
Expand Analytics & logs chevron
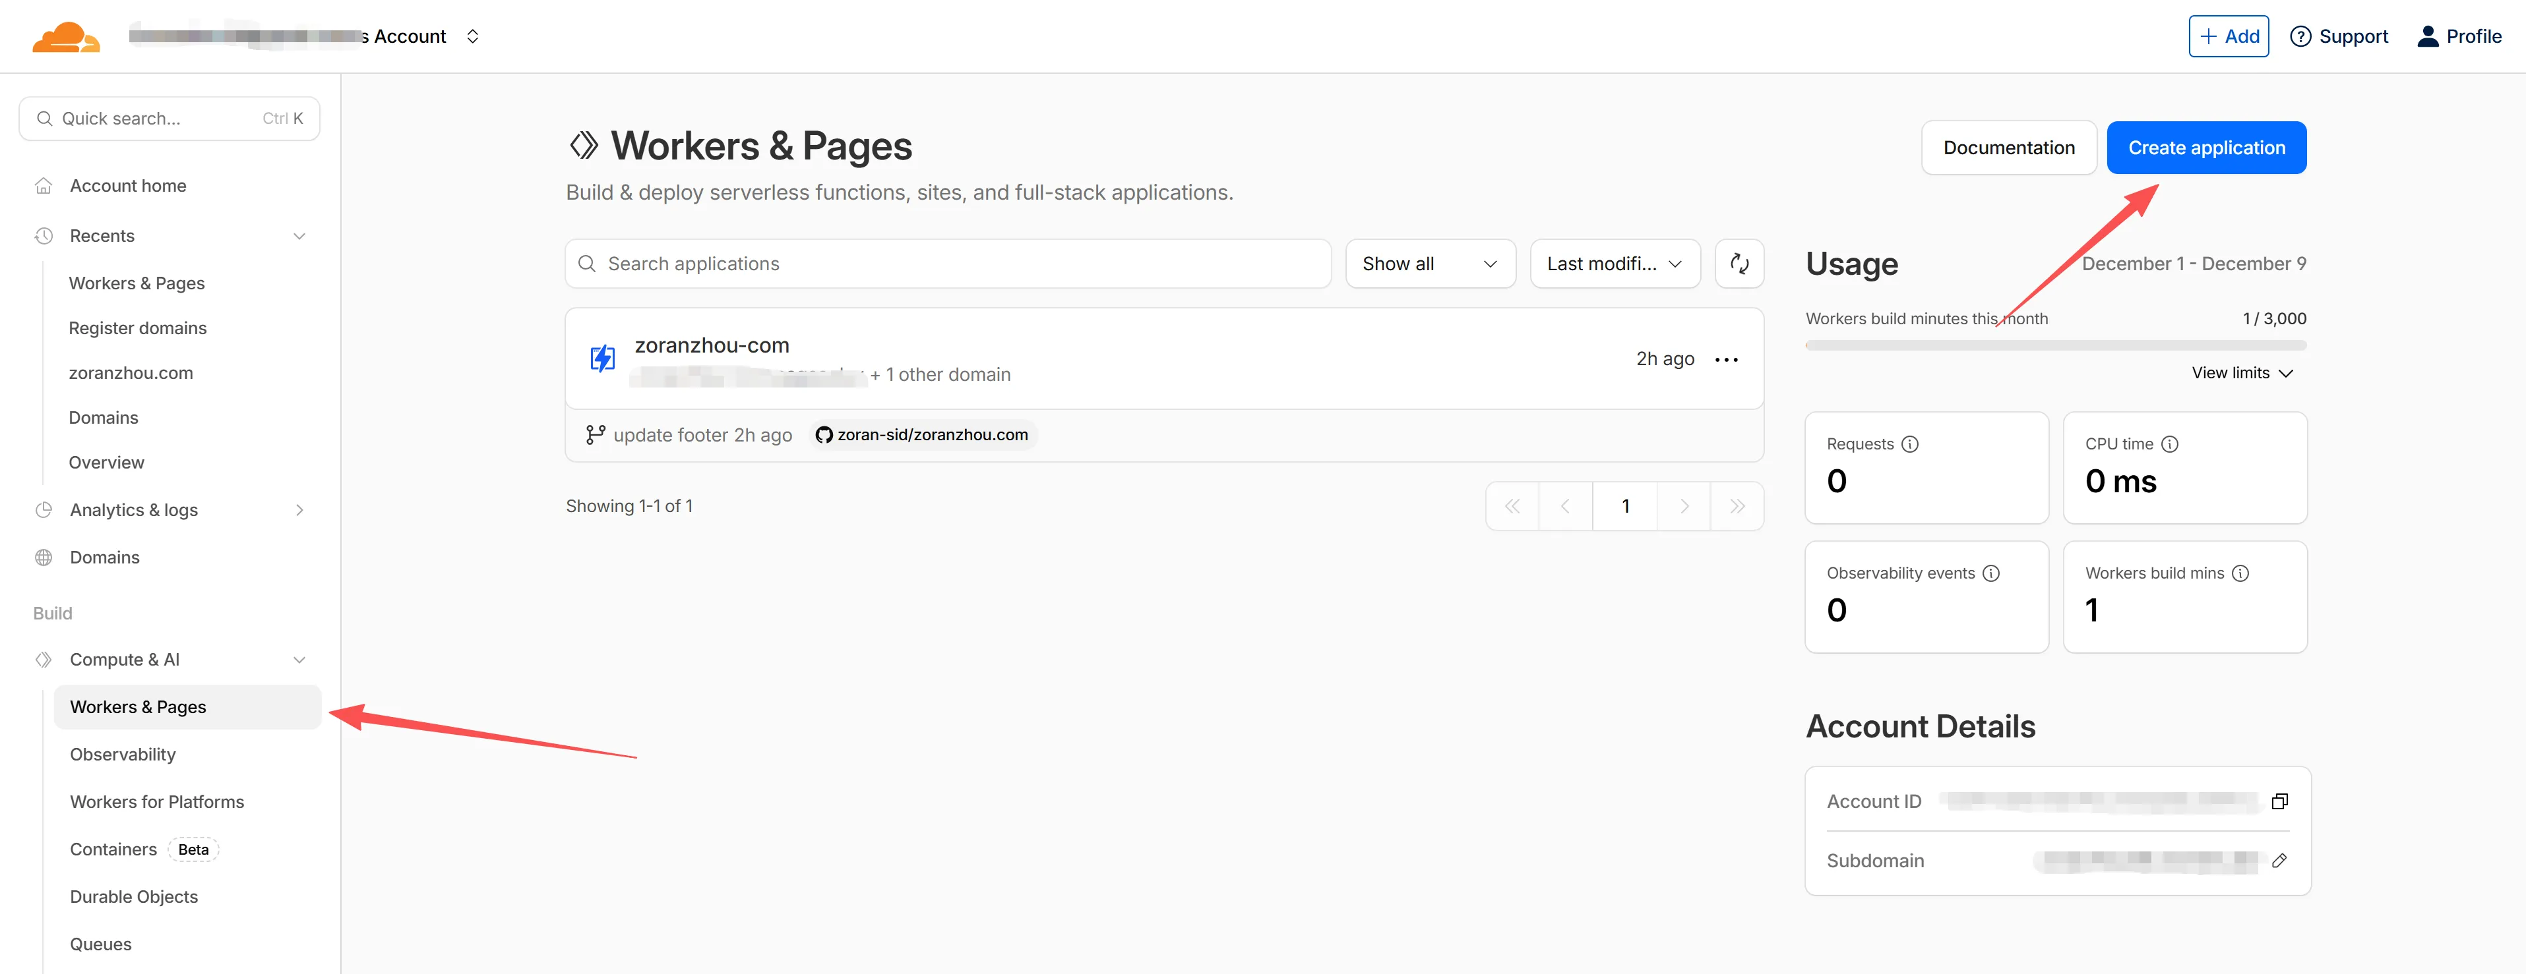coord(299,511)
